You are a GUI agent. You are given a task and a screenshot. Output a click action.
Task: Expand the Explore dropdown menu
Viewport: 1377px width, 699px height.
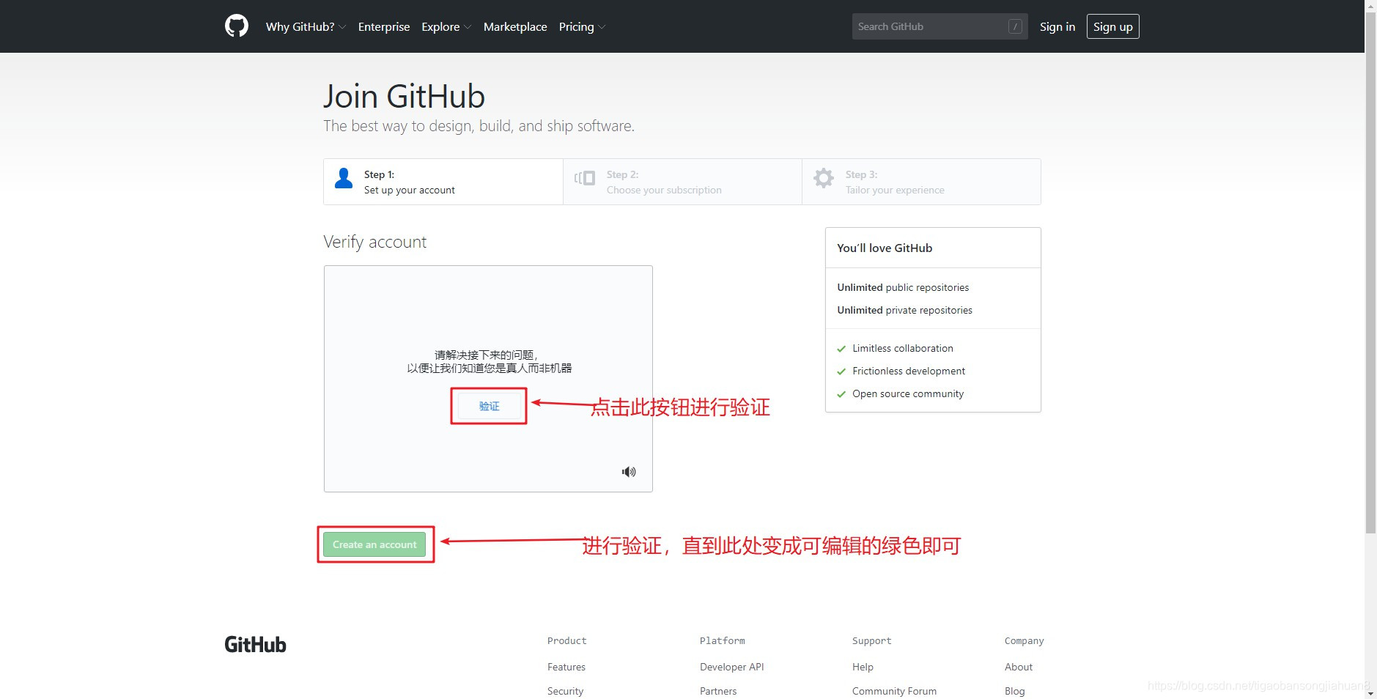click(446, 26)
